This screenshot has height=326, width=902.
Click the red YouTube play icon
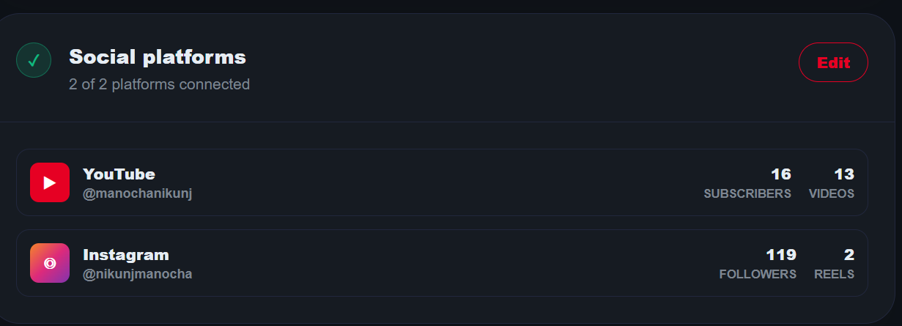[50, 182]
